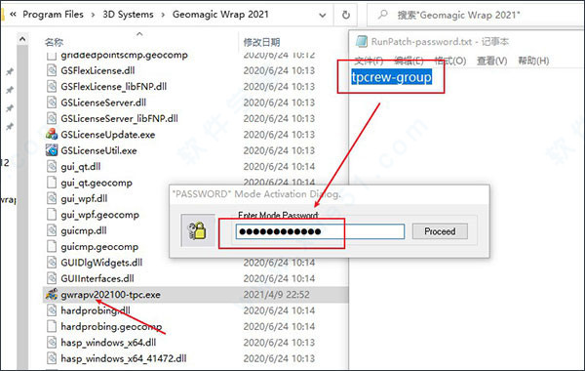The width and height of the screenshot is (585, 371).
Task: Click the GSLicenseUtil.exe globe icon
Action: click(52, 150)
